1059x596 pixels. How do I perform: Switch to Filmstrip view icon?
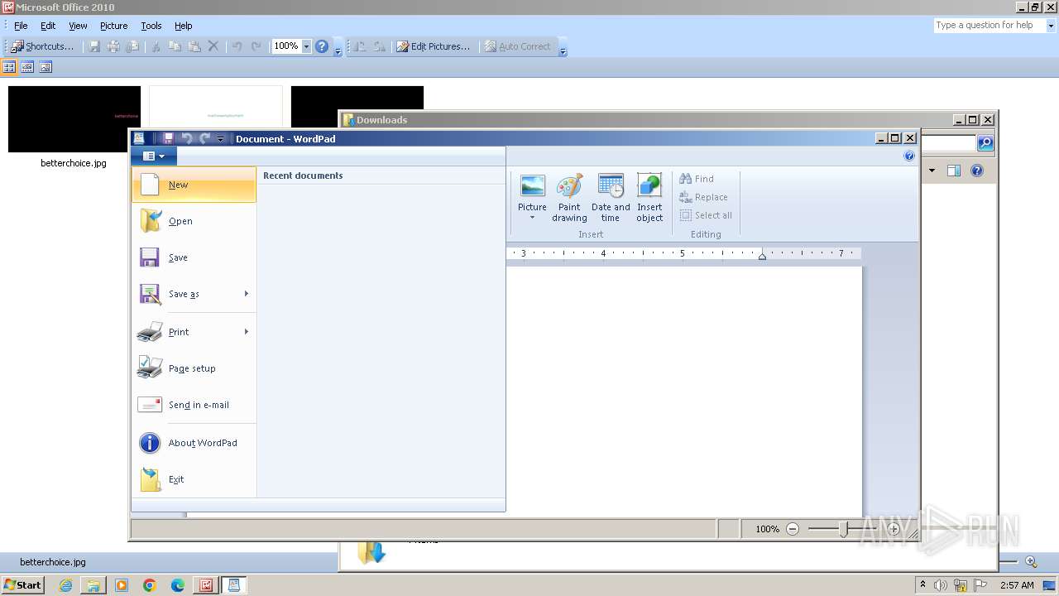pos(27,67)
